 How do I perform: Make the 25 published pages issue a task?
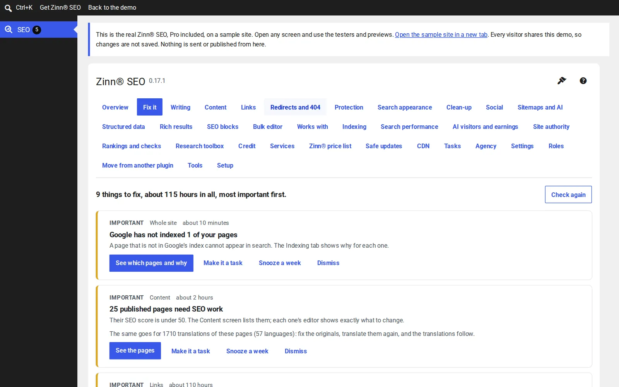coord(191,351)
